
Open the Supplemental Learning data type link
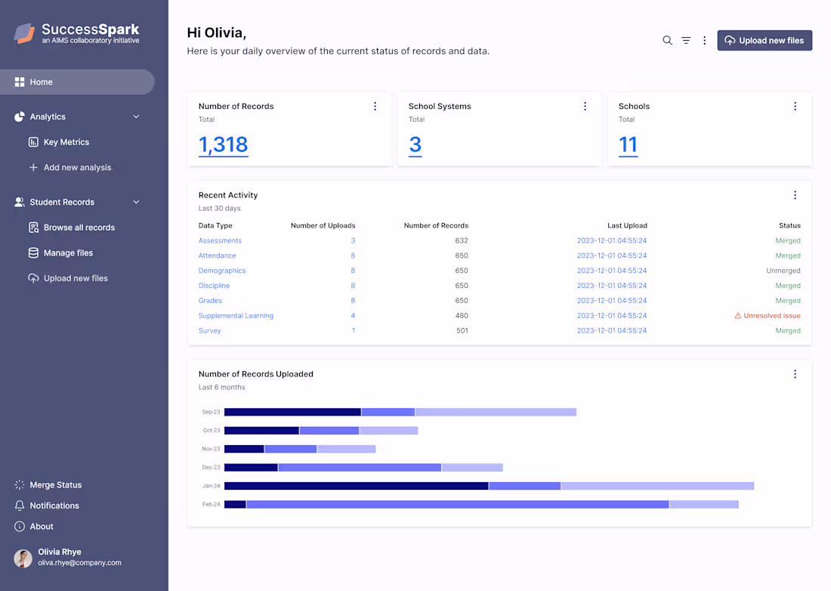click(x=236, y=316)
